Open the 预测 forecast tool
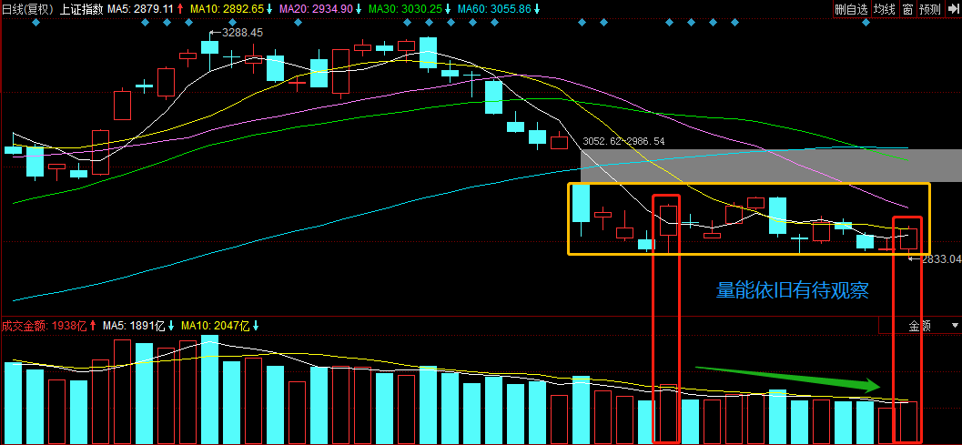Screen dimensions: 962x445 point(929,8)
